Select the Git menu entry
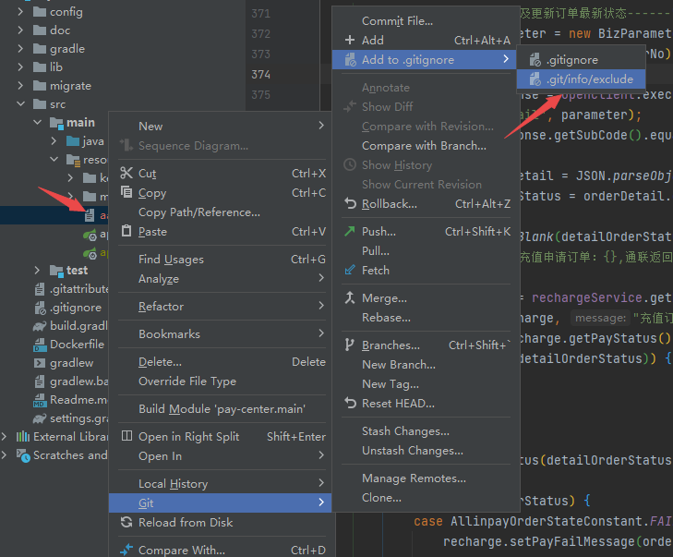Image resolution: width=673 pixels, height=557 pixels. pos(221,503)
